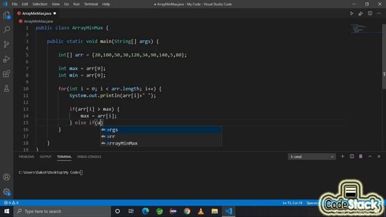Split the terminal panel
The image size is (386, 217).
click(352, 157)
